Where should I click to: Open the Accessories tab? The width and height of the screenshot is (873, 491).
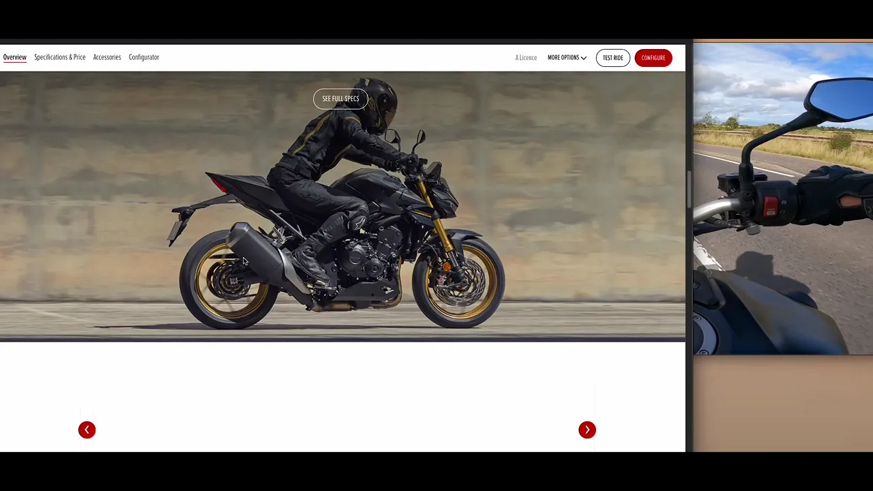[107, 57]
